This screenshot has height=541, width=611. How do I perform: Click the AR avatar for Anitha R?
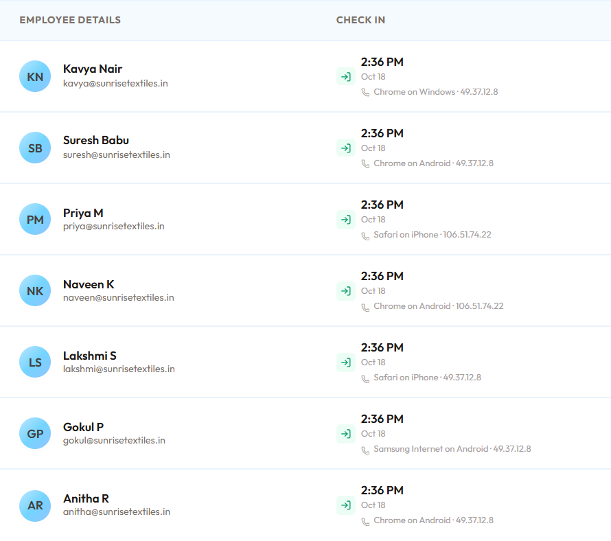[35, 505]
